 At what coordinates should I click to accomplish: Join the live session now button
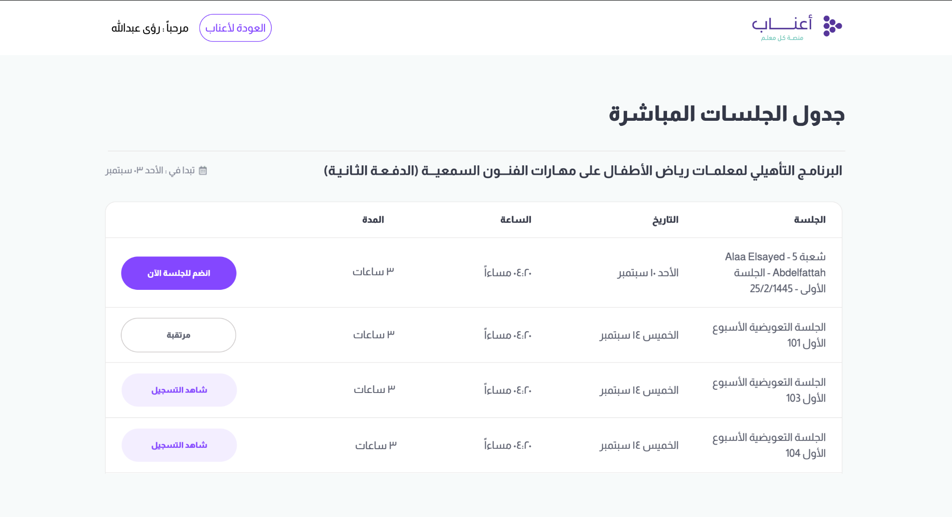(x=178, y=273)
